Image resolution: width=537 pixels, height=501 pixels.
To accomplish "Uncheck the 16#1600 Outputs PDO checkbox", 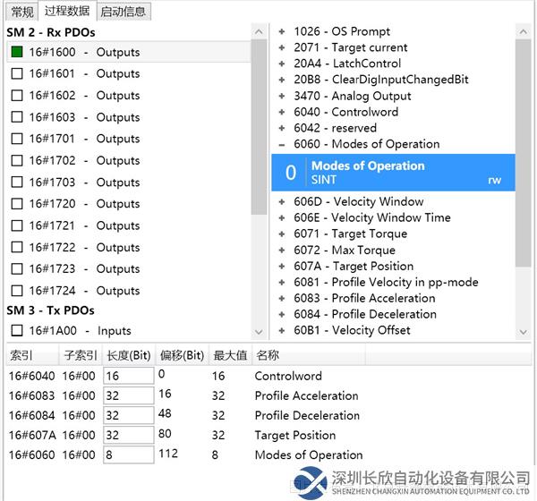I will click(16, 52).
